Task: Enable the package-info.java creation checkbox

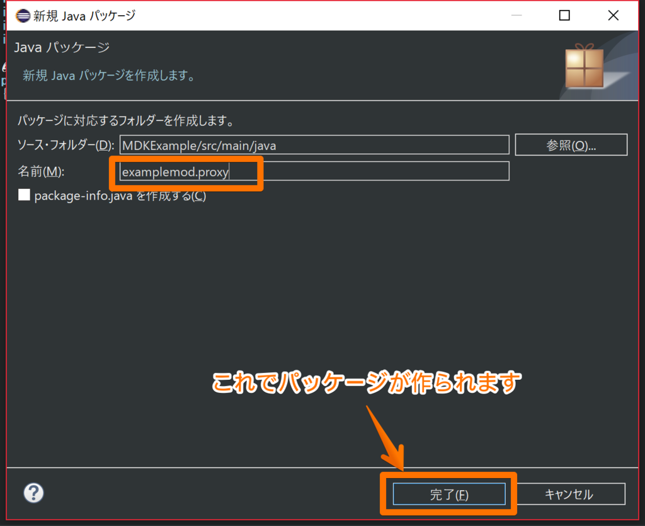Action: (25, 195)
